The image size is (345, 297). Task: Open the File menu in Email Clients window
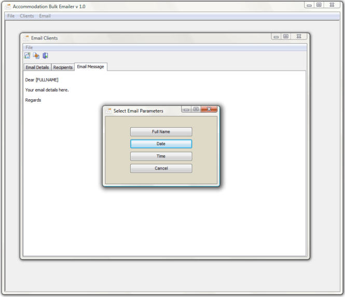click(x=29, y=47)
